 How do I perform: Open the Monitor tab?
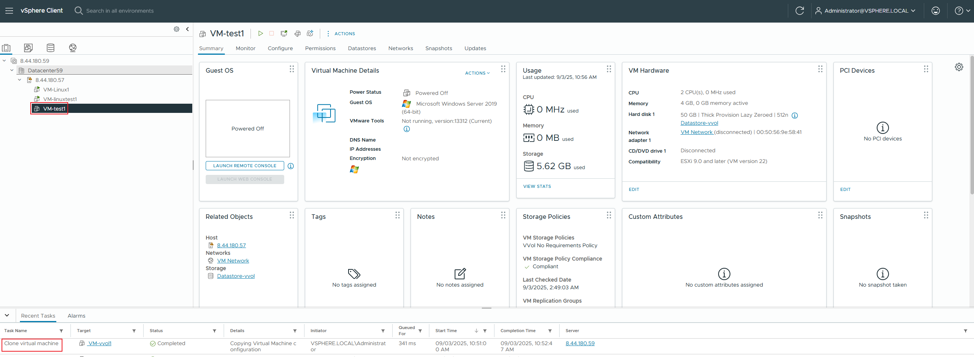(246, 48)
